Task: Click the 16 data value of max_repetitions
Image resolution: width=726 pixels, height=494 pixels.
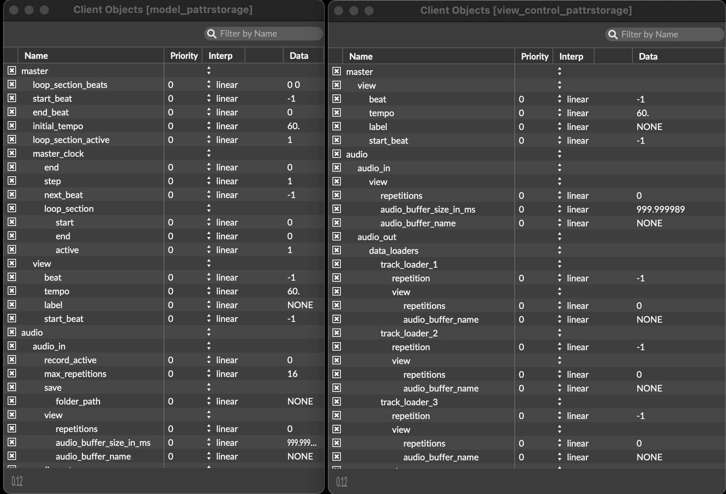Action: [292, 374]
